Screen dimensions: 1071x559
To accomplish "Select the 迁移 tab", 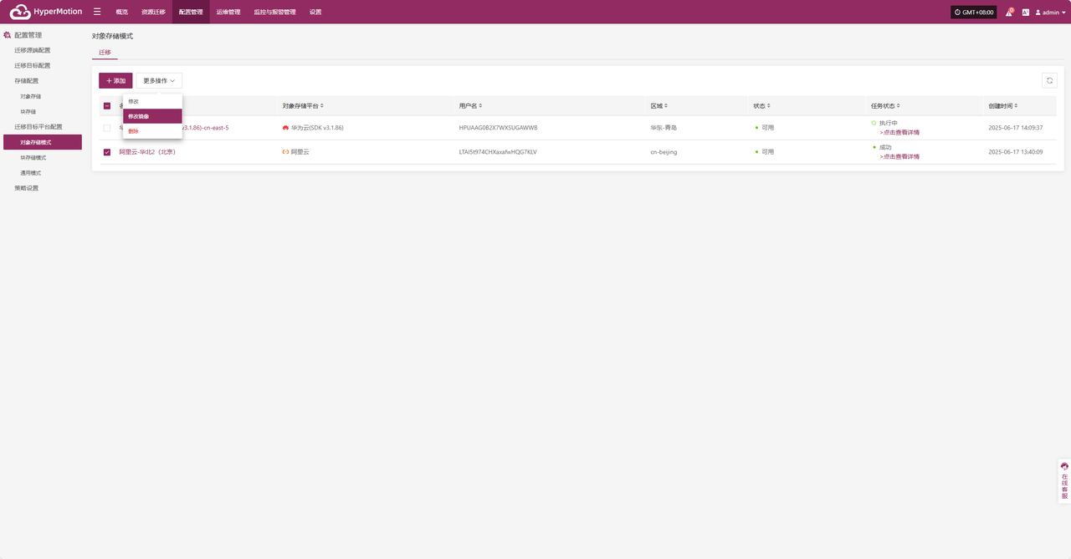I will 105,52.
